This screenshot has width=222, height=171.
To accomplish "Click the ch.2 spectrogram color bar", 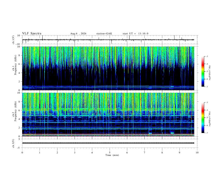I will [x=203, y=118].
